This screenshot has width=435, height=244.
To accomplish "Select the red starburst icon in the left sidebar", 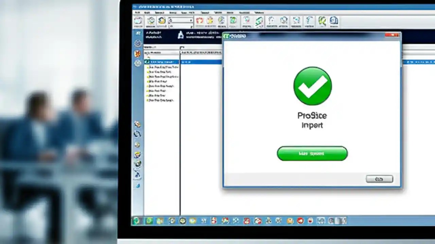I will (x=137, y=53).
